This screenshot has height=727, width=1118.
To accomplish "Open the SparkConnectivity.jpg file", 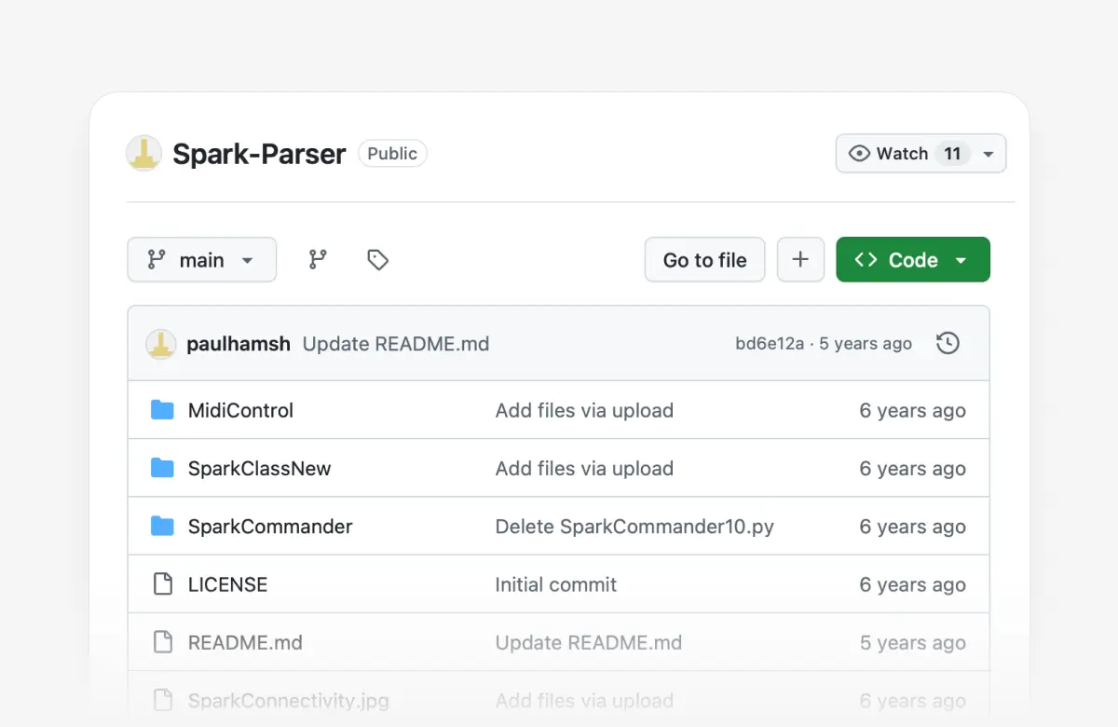I will coord(289,700).
